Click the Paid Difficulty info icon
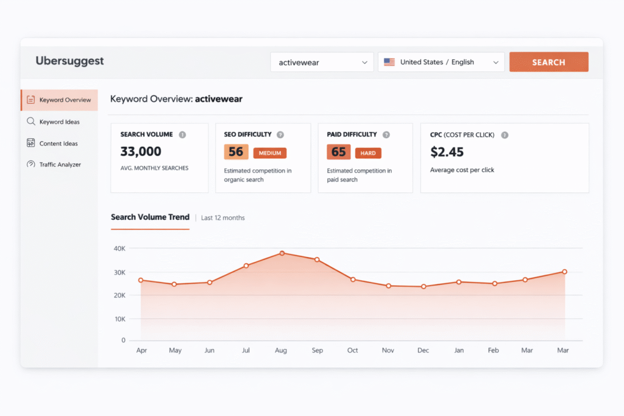The width and height of the screenshot is (624, 416). pos(386,134)
